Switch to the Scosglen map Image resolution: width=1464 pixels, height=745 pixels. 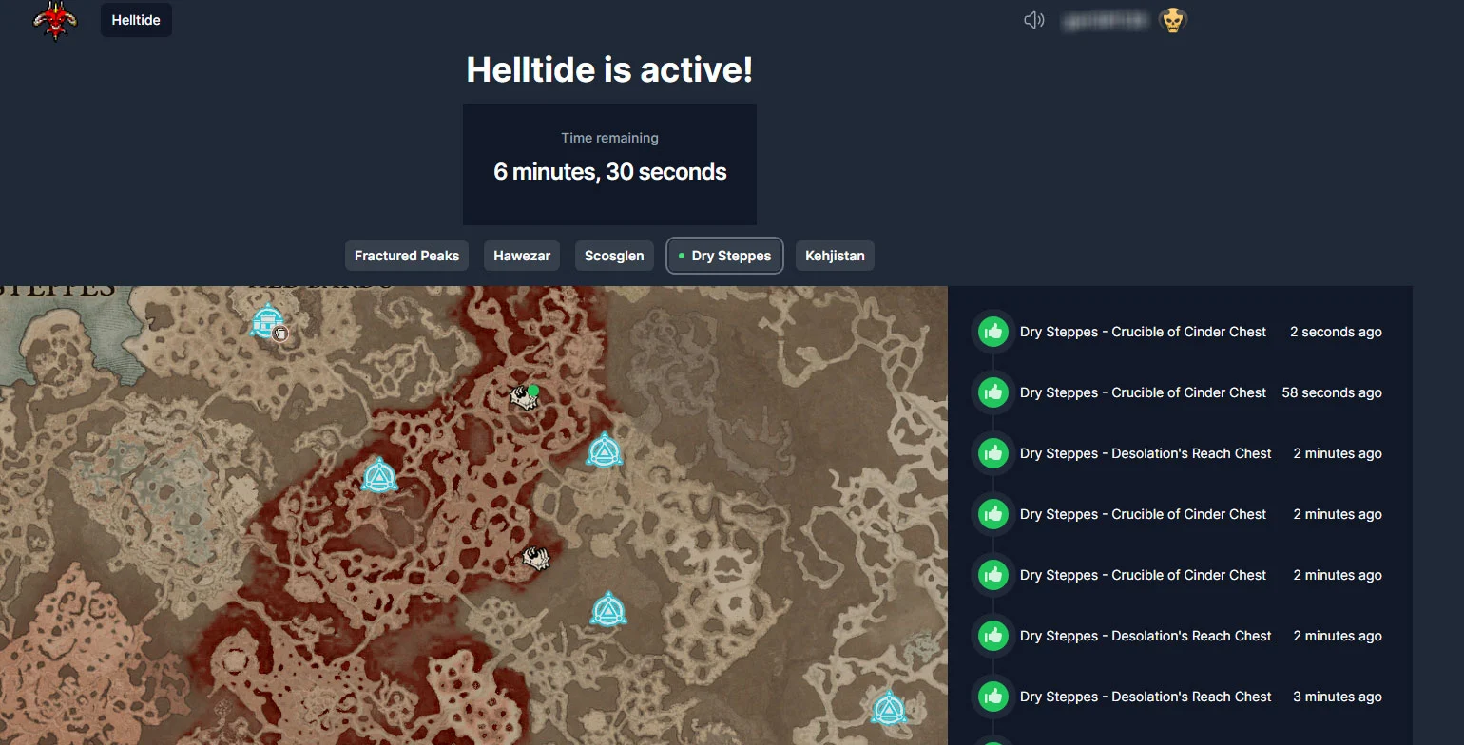(614, 256)
